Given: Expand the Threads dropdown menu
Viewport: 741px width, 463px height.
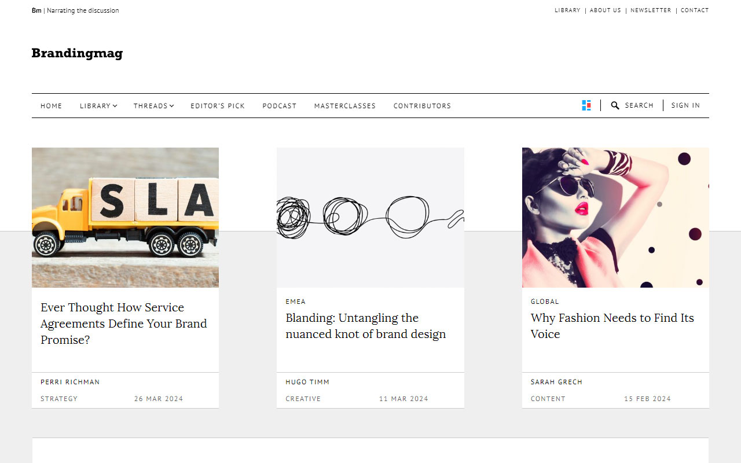Looking at the screenshot, I should [x=153, y=106].
